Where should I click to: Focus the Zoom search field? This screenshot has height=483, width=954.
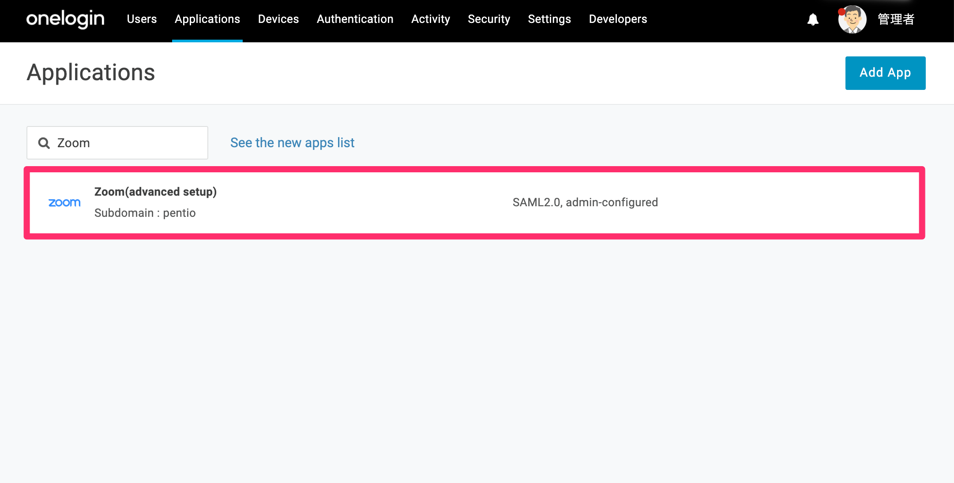117,143
